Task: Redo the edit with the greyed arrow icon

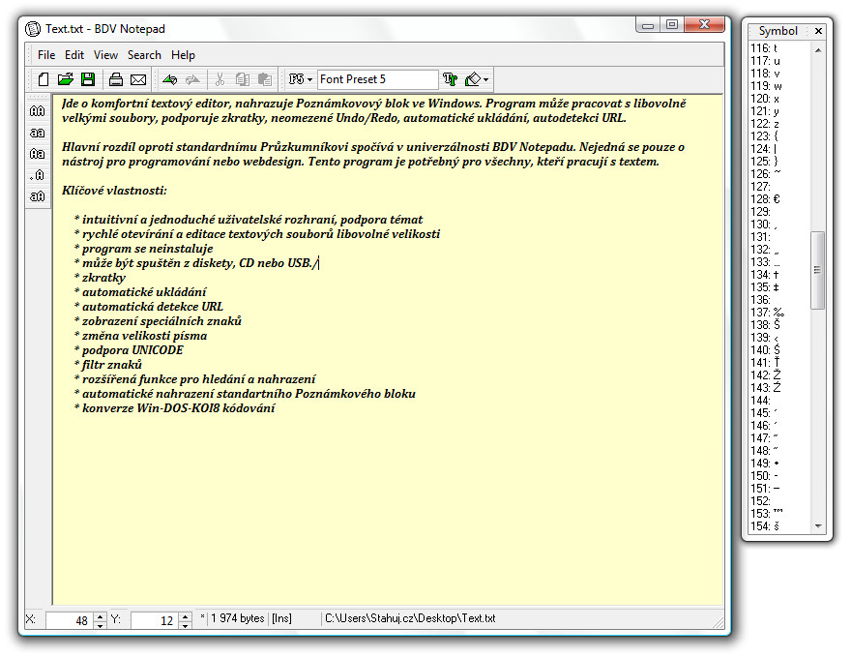Action: click(192, 79)
